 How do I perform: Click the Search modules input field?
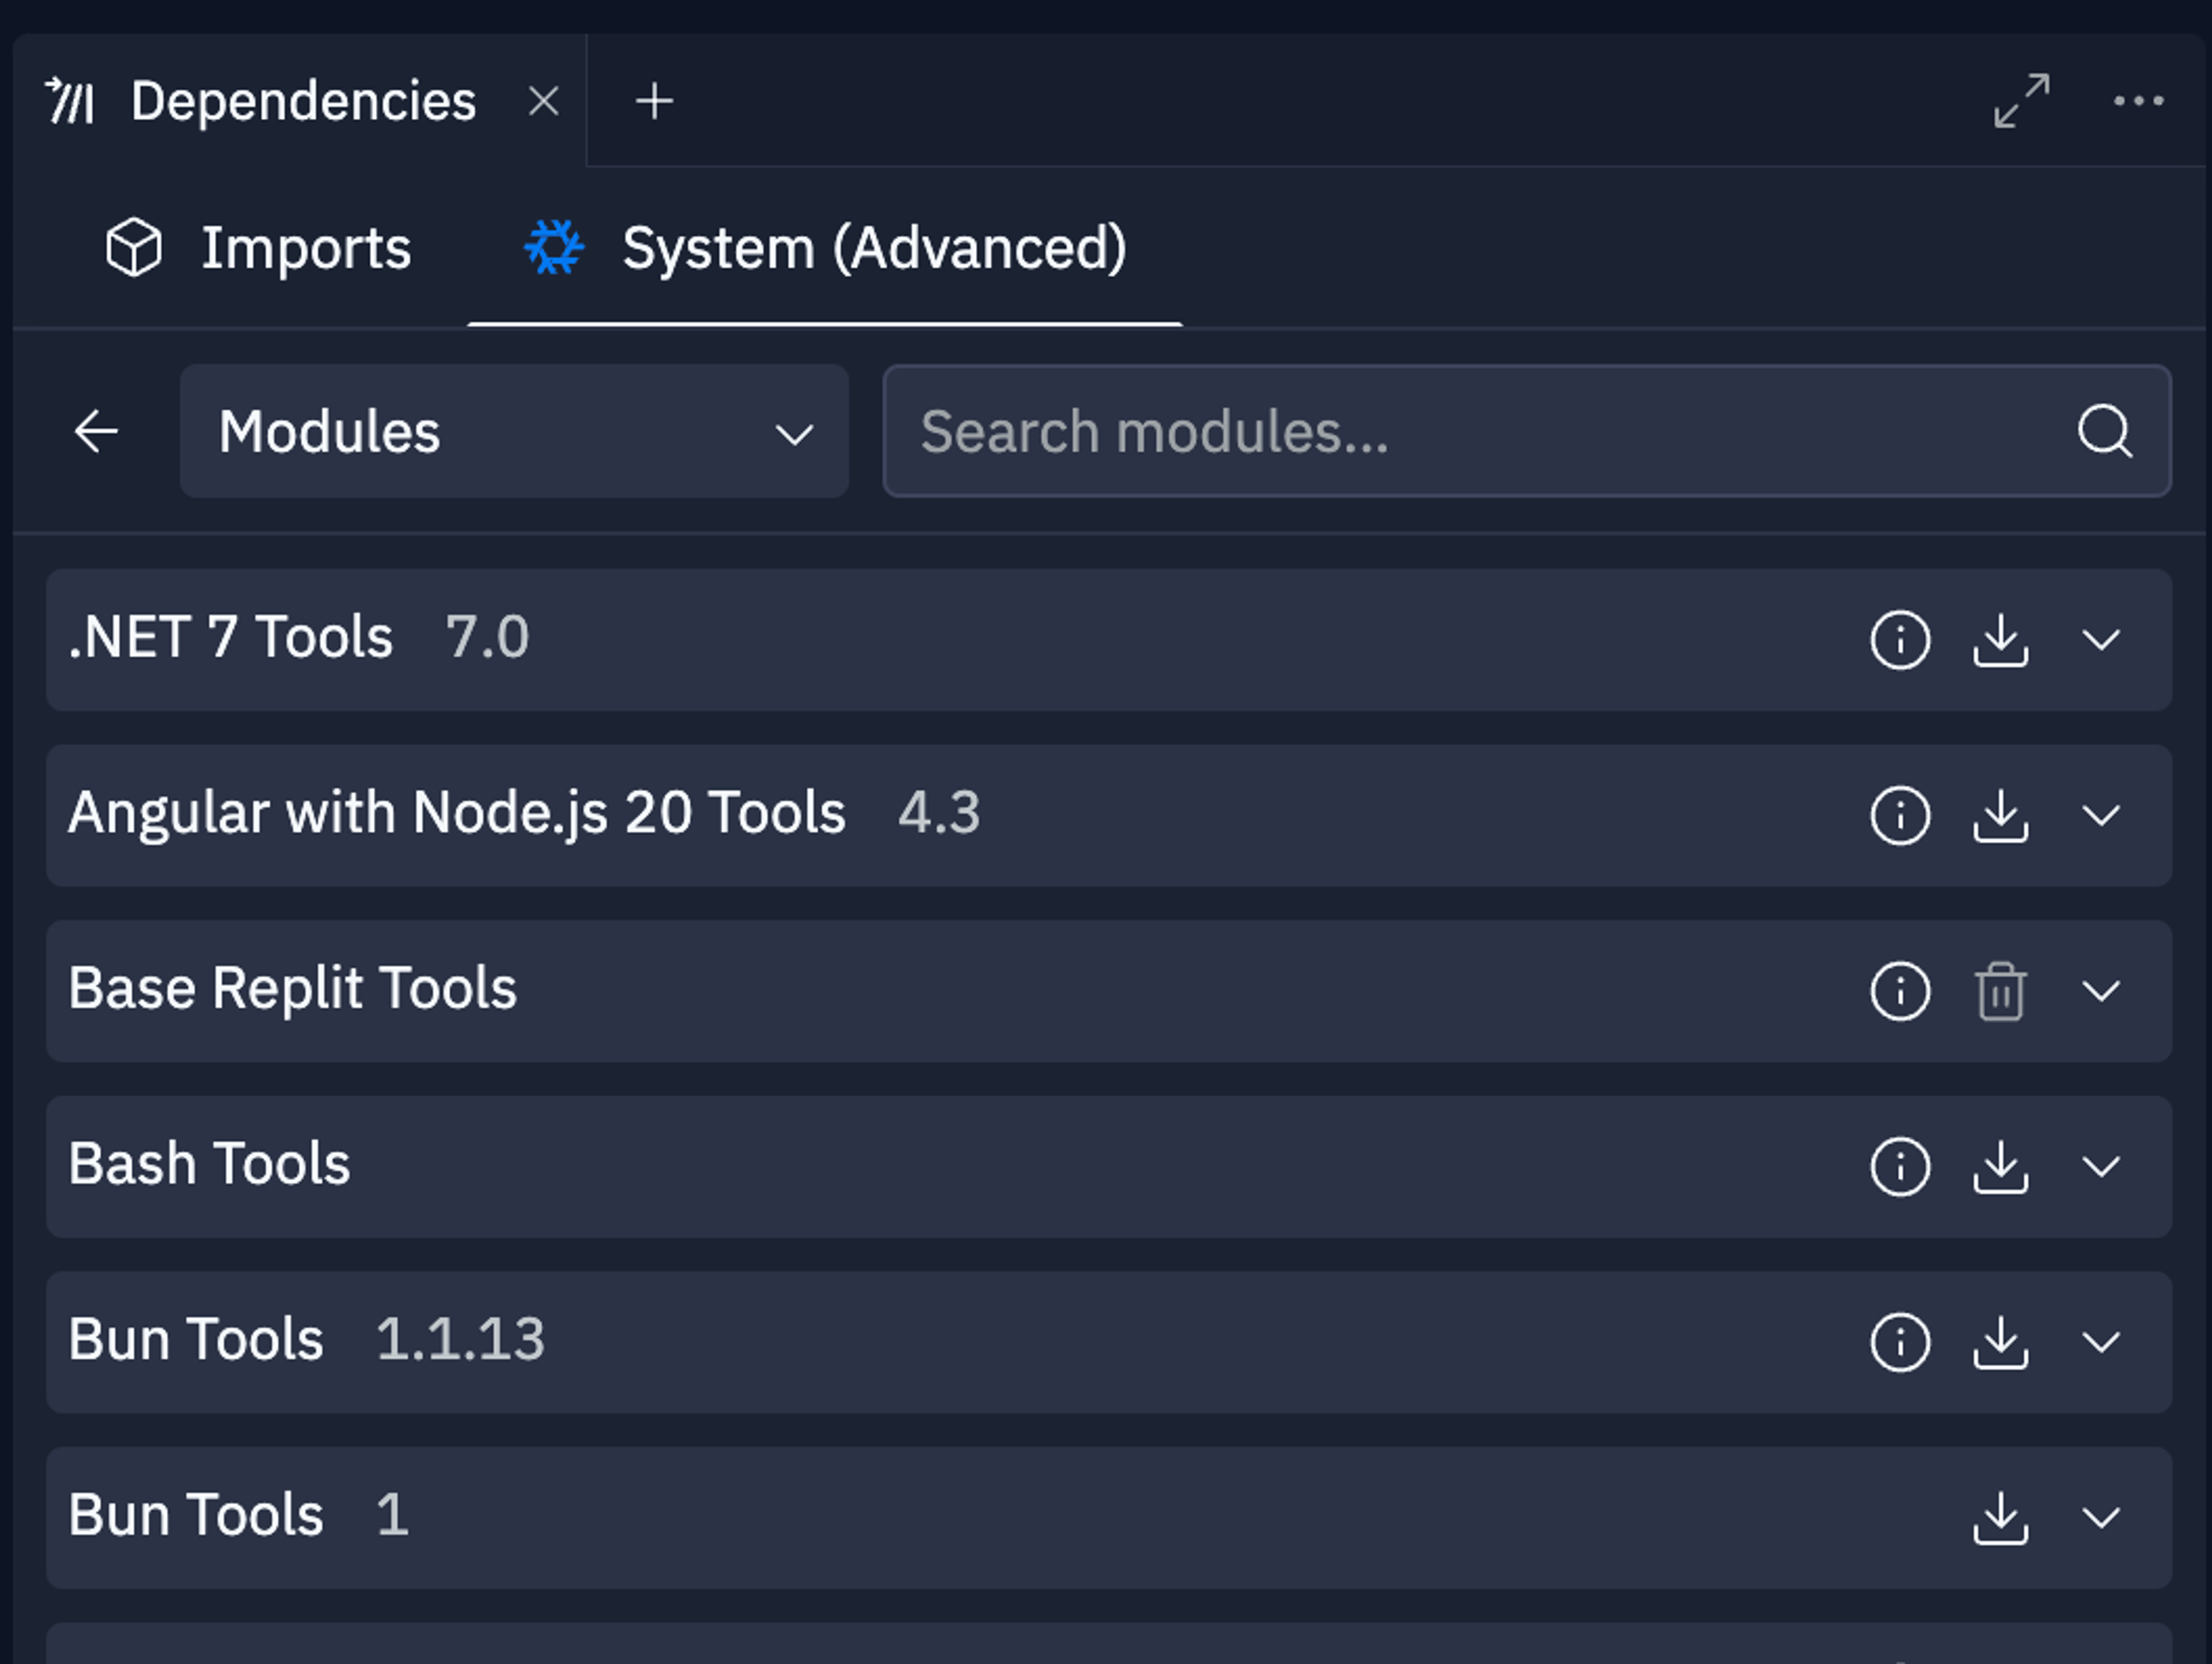coord(1527,431)
